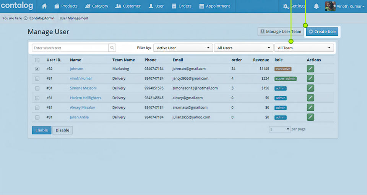
Task: Click the User ID. column header
Action: (x=54, y=60)
